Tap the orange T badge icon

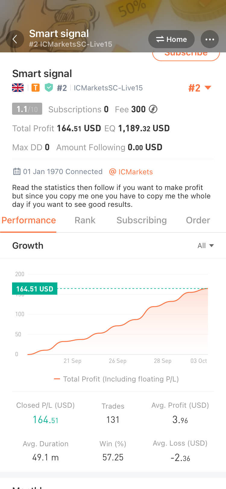(x=36, y=88)
